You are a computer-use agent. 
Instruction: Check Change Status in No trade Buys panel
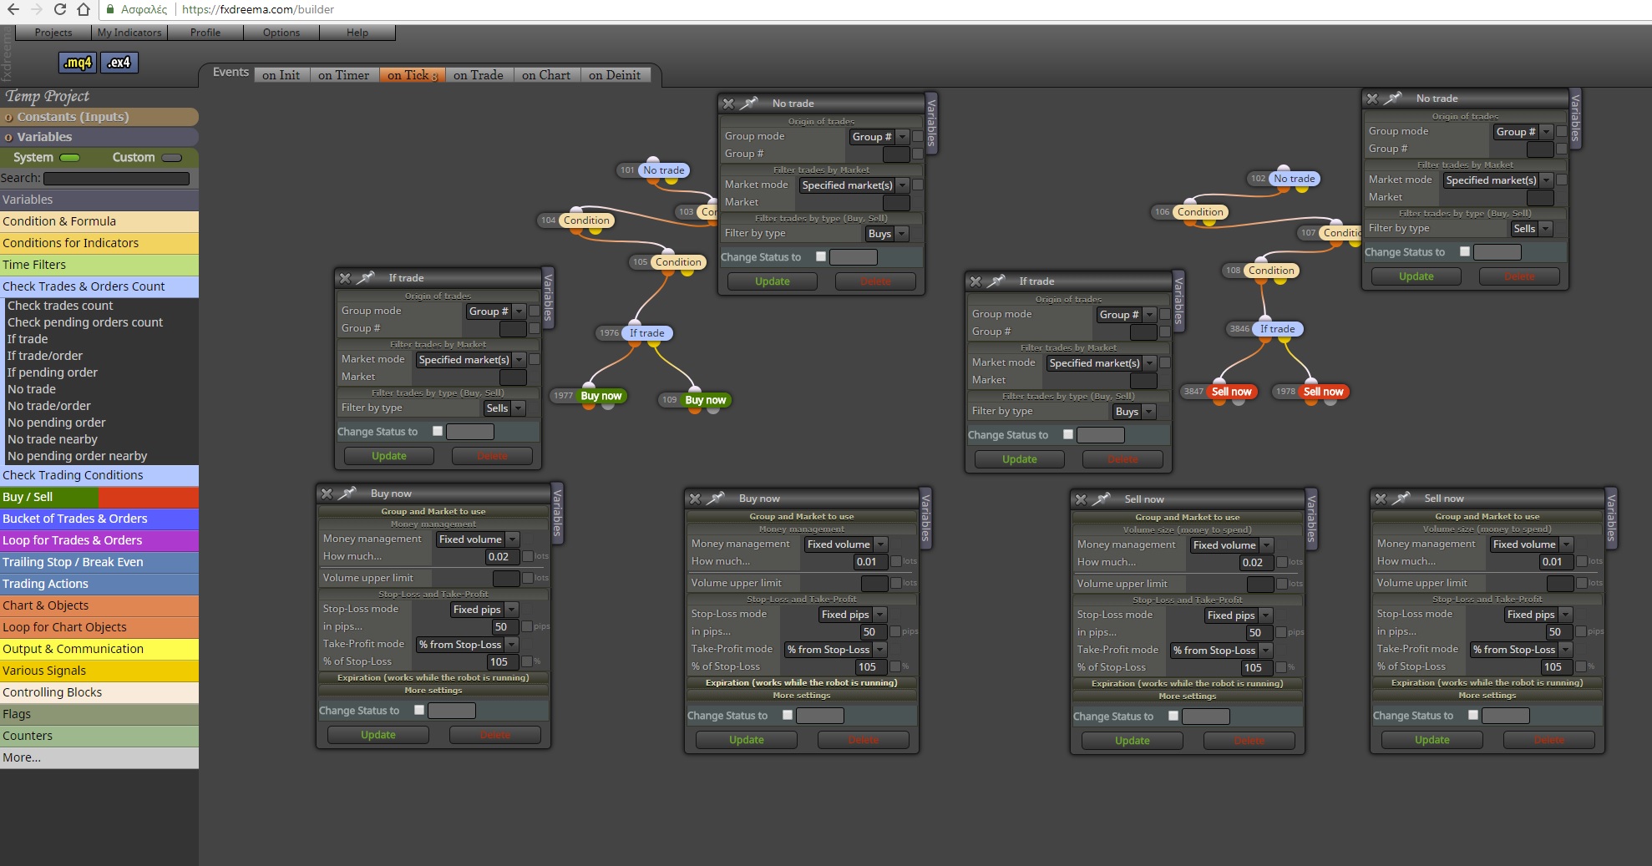[x=821, y=257]
